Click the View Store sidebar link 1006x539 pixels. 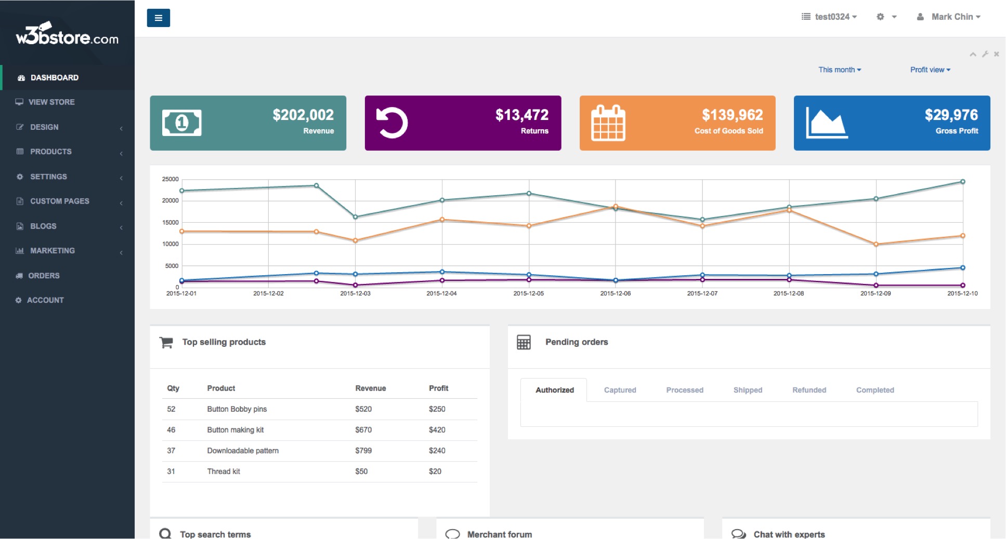pos(51,102)
